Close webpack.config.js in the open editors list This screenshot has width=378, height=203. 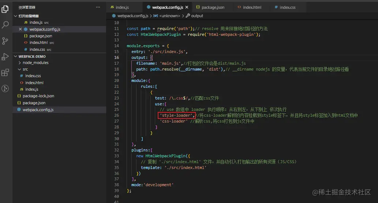pos(20,29)
